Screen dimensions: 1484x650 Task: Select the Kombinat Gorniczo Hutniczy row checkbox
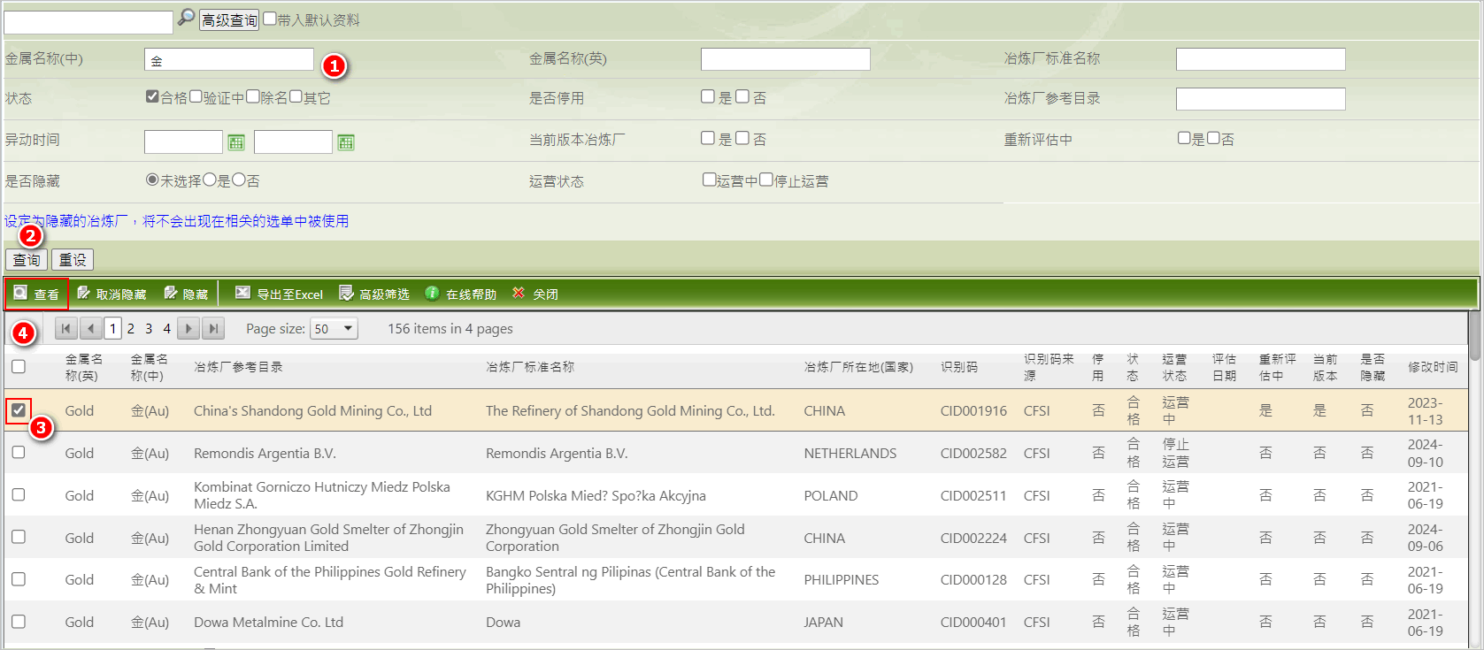pyautogui.click(x=19, y=494)
